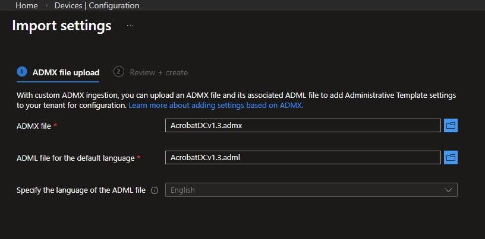
Task: Click 'Specify the language of the ADML file' label
Action: (x=81, y=190)
